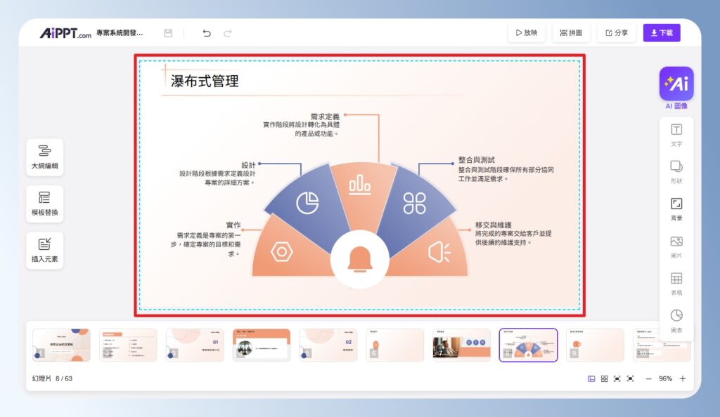Screen dimensions: 720x417
Task: Toggle the split-view layout icon in status bar
Action: click(592, 378)
